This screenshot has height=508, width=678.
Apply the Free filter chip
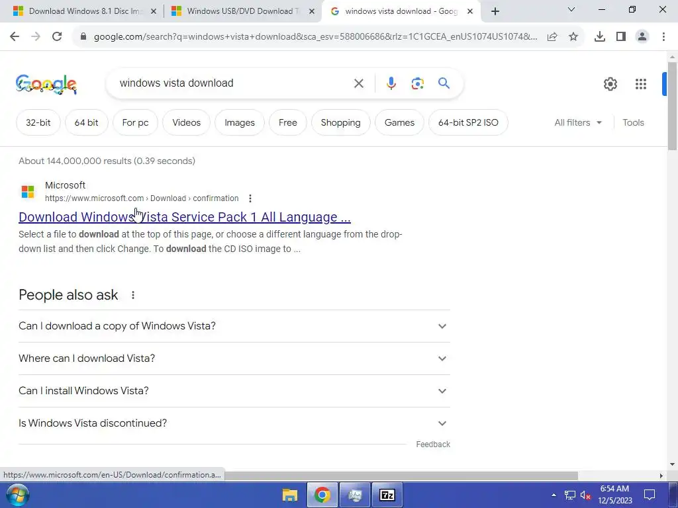(x=288, y=122)
